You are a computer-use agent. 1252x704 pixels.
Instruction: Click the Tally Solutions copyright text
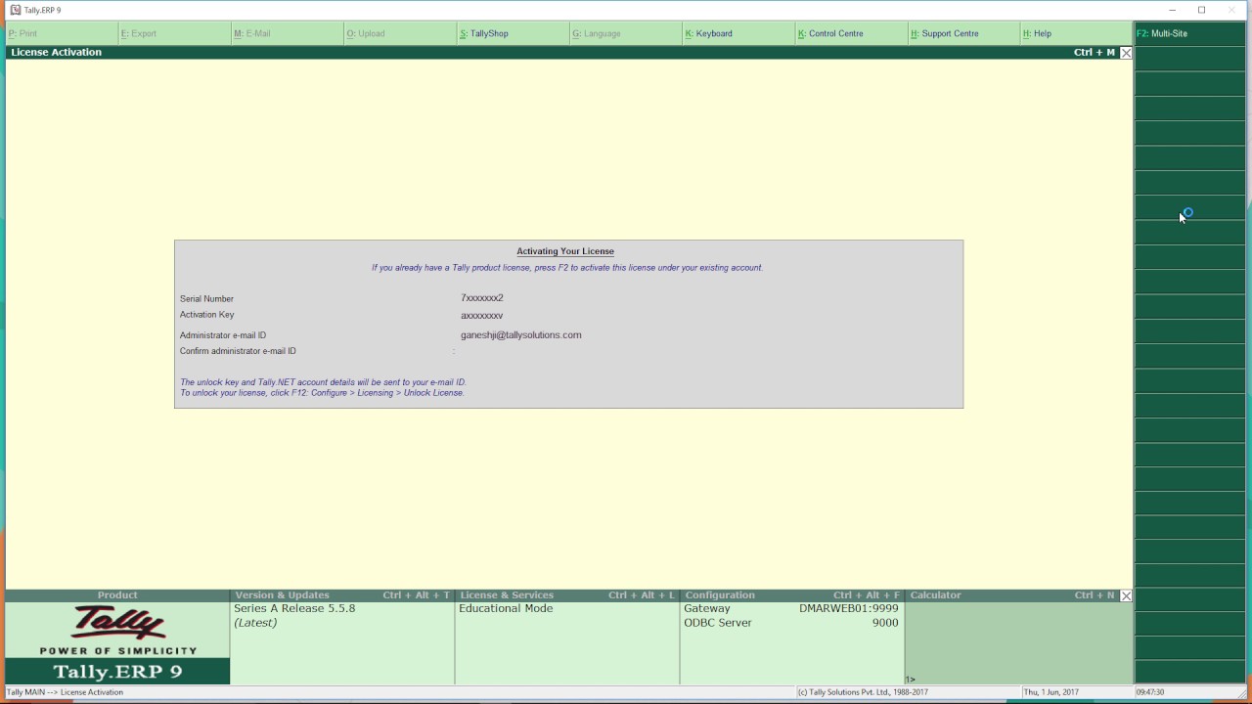(863, 692)
